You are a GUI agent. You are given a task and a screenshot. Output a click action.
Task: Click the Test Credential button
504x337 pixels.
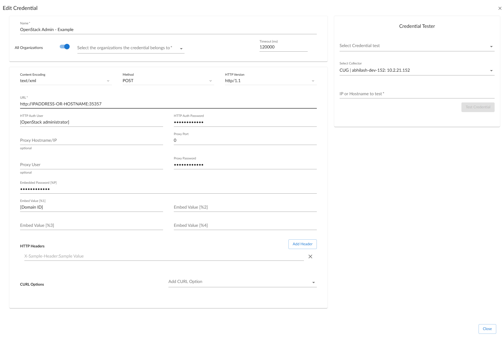477,107
